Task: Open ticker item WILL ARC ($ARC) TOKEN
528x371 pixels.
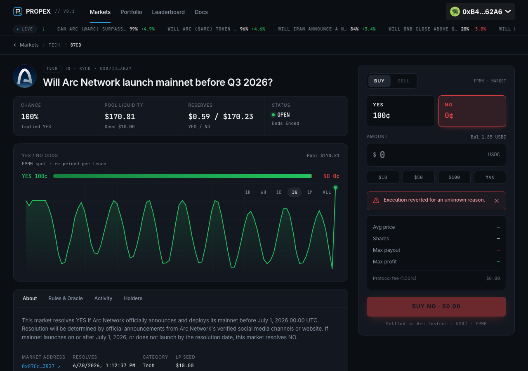Action: pos(216,29)
